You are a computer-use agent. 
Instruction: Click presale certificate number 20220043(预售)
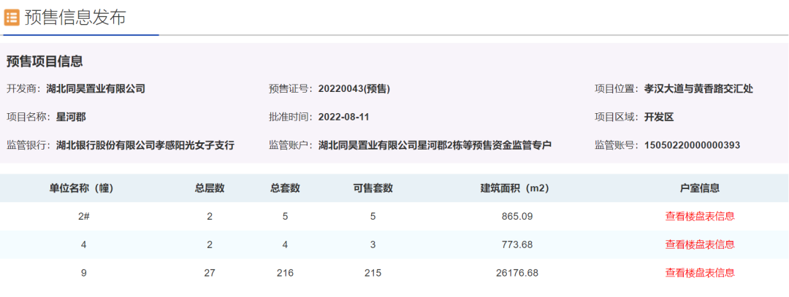click(354, 89)
